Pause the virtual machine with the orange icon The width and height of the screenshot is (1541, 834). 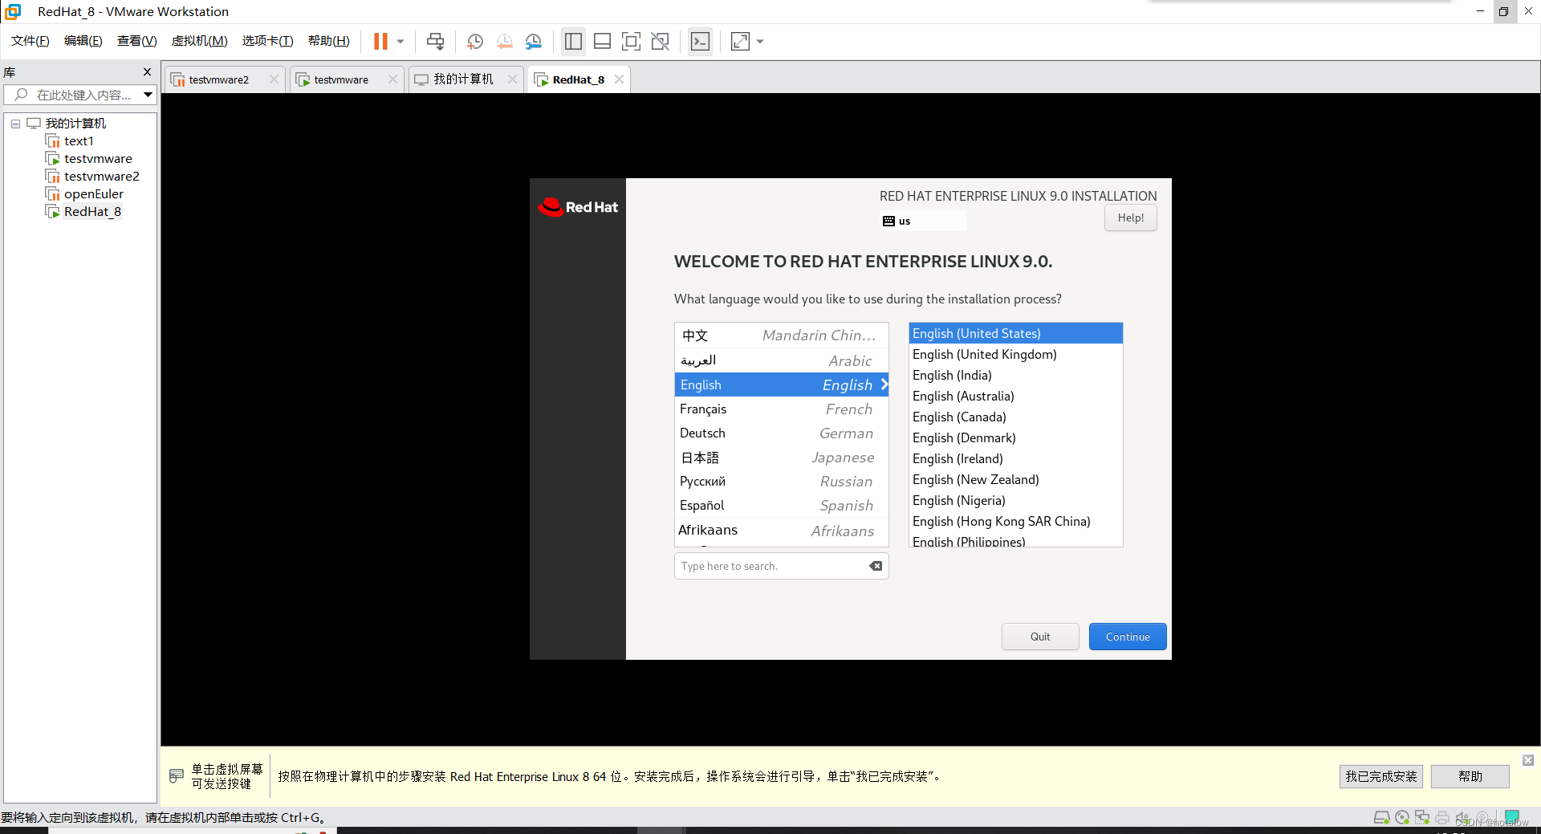point(380,42)
